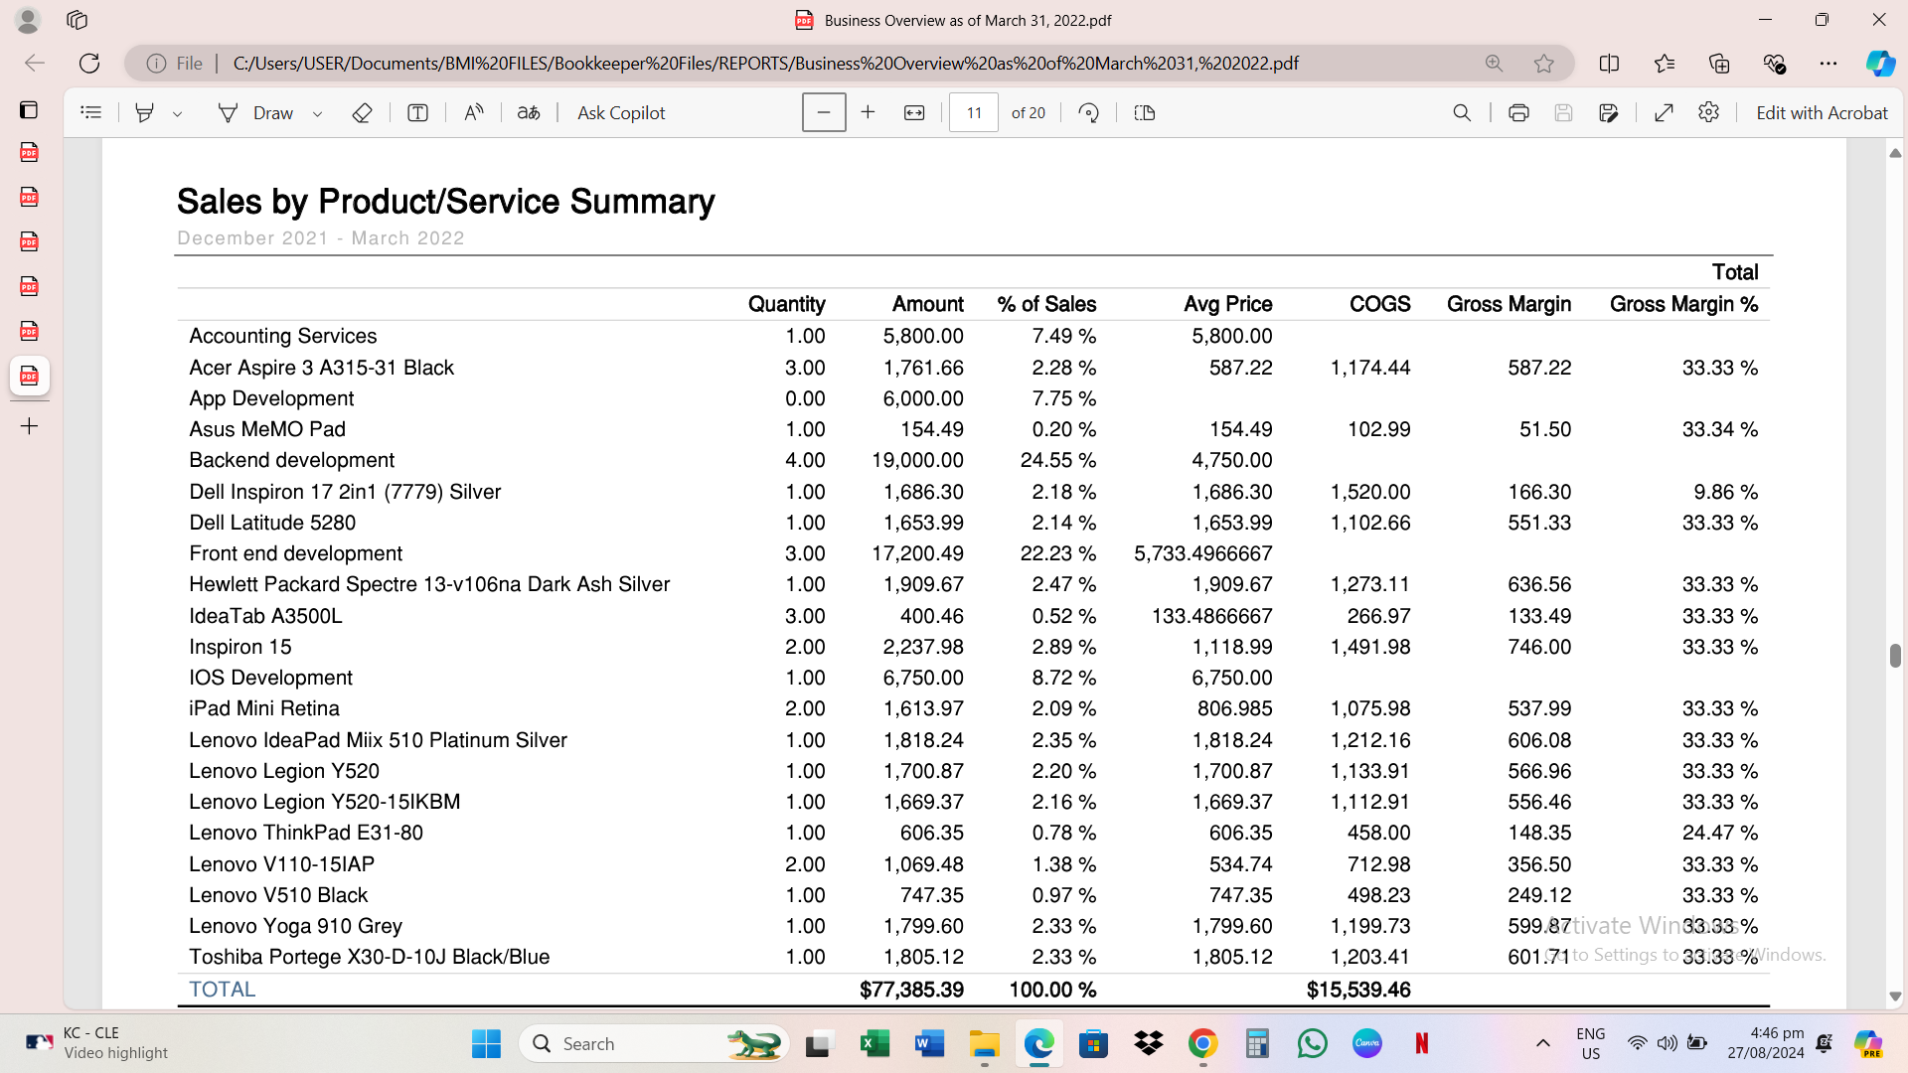Click scroll down arrow
This screenshot has width=1908, height=1073.
[x=1895, y=996]
